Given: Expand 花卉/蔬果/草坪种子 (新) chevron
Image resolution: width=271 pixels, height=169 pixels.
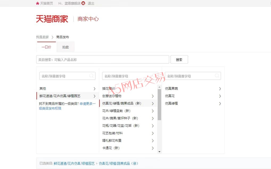Looking at the screenshot, I should [x=153, y=118].
